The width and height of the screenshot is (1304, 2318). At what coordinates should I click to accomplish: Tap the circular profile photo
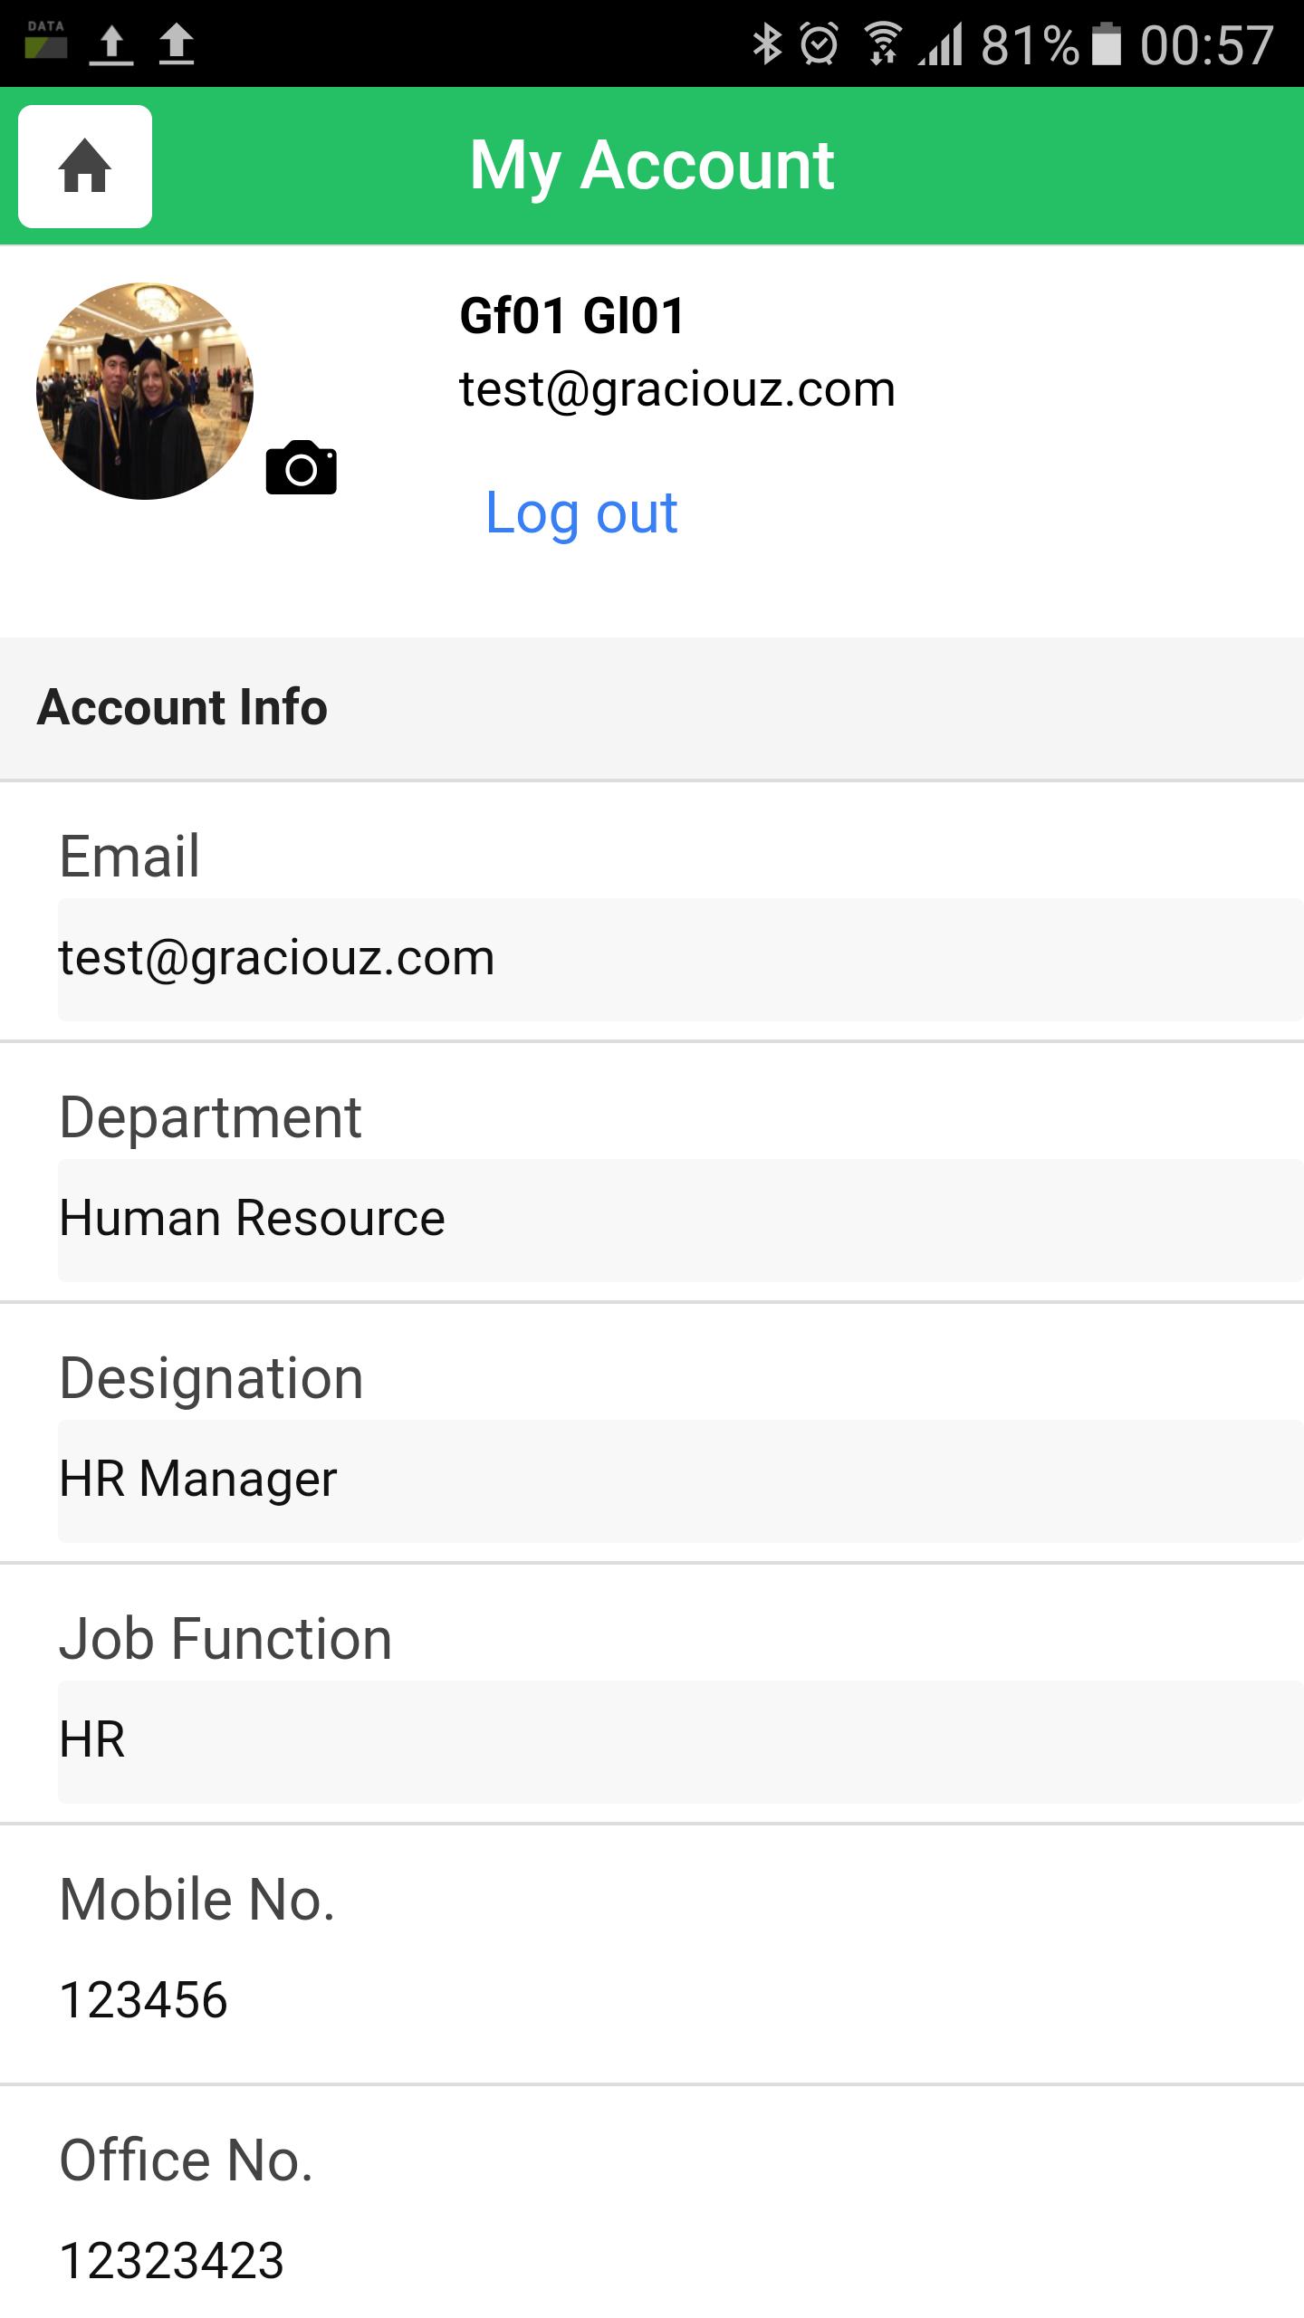point(145,391)
